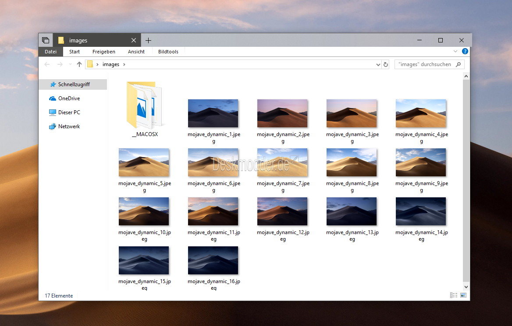Switch to the Freigeben ribbon tab

point(104,52)
